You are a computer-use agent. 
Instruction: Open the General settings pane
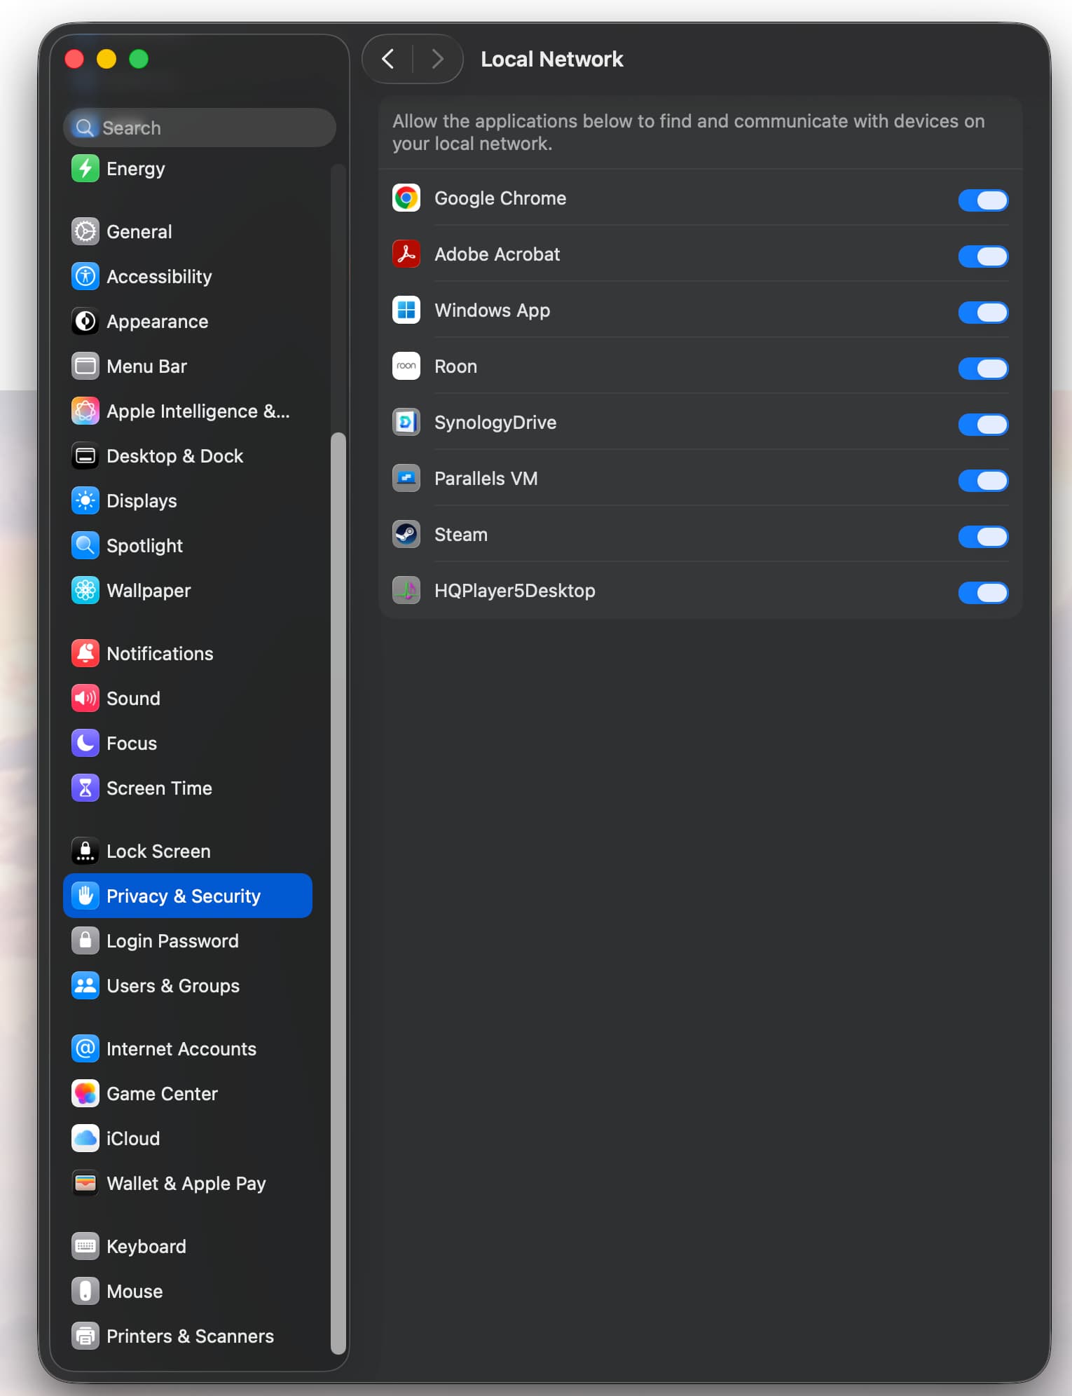pyautogui.click(x=139, y=232)
